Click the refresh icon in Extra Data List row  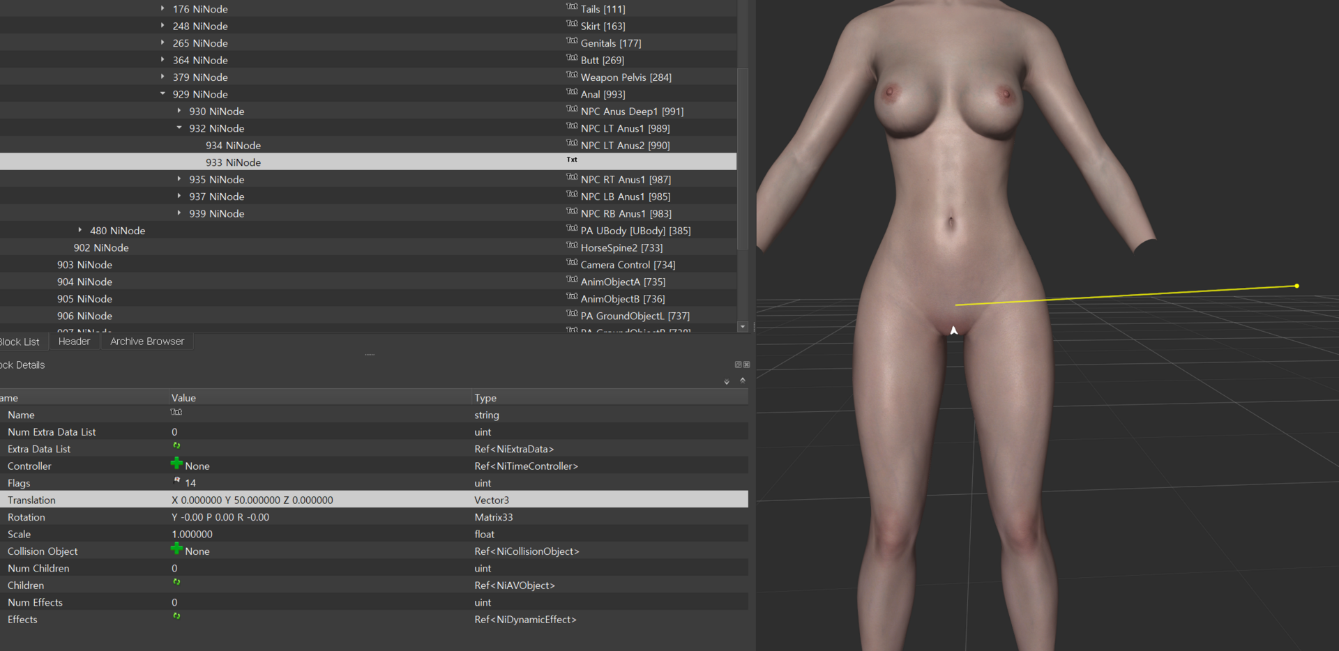[x=176, y=445]
